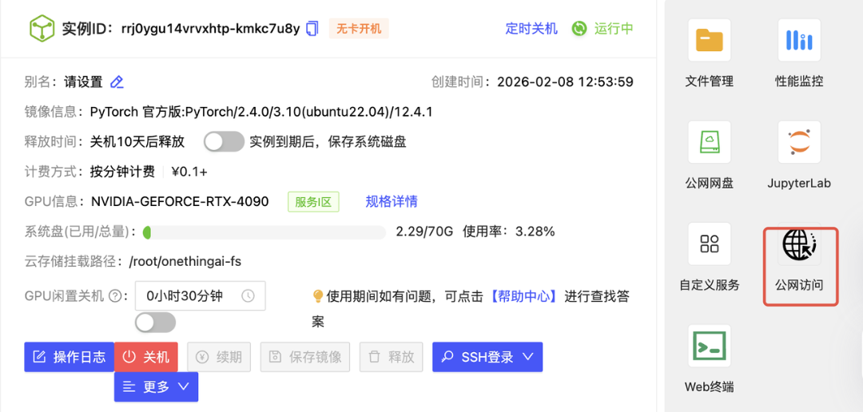This screenshot has width=863, height=412.
Task: Toggle the GPU idle shutdown switch
Action: coord(155,323)
